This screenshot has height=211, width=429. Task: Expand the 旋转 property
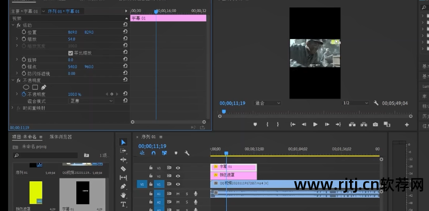pos(17,60)
